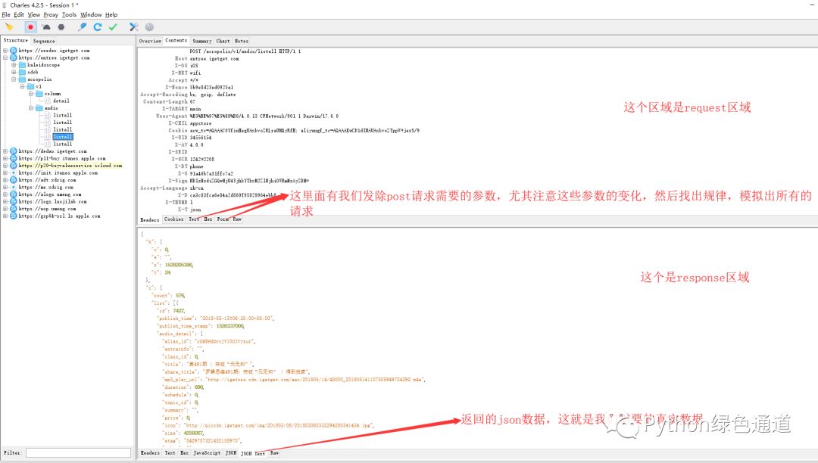Open the Window menu
Viewport: 818px width, 463px height.
point(92,15)
